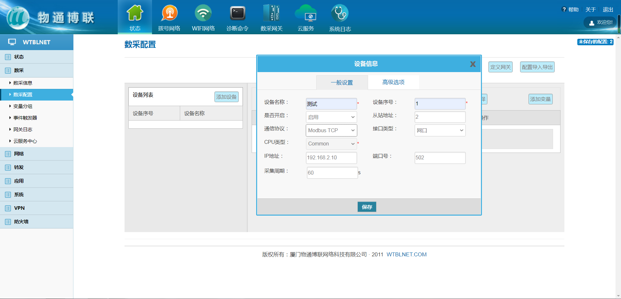Expand the 防火墙 menu section

click(x=37, y=222)
